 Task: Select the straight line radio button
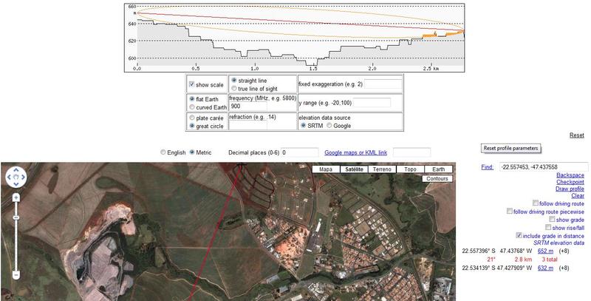click(x=234, y=81)
